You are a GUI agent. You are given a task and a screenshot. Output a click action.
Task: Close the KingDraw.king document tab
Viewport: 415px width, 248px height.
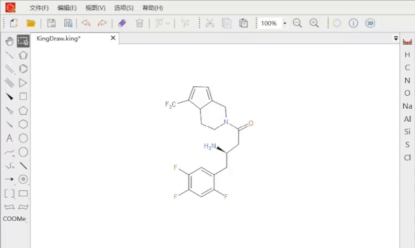(x=113, y=38)
